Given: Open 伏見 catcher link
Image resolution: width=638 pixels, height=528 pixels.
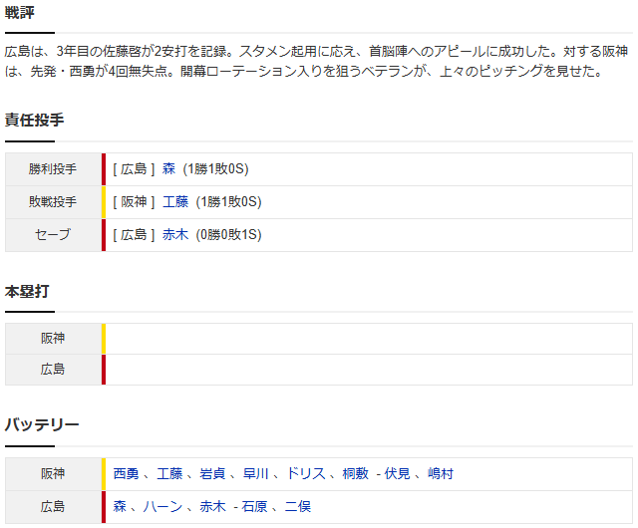Looking at the screenshot, I should point(397,473).
